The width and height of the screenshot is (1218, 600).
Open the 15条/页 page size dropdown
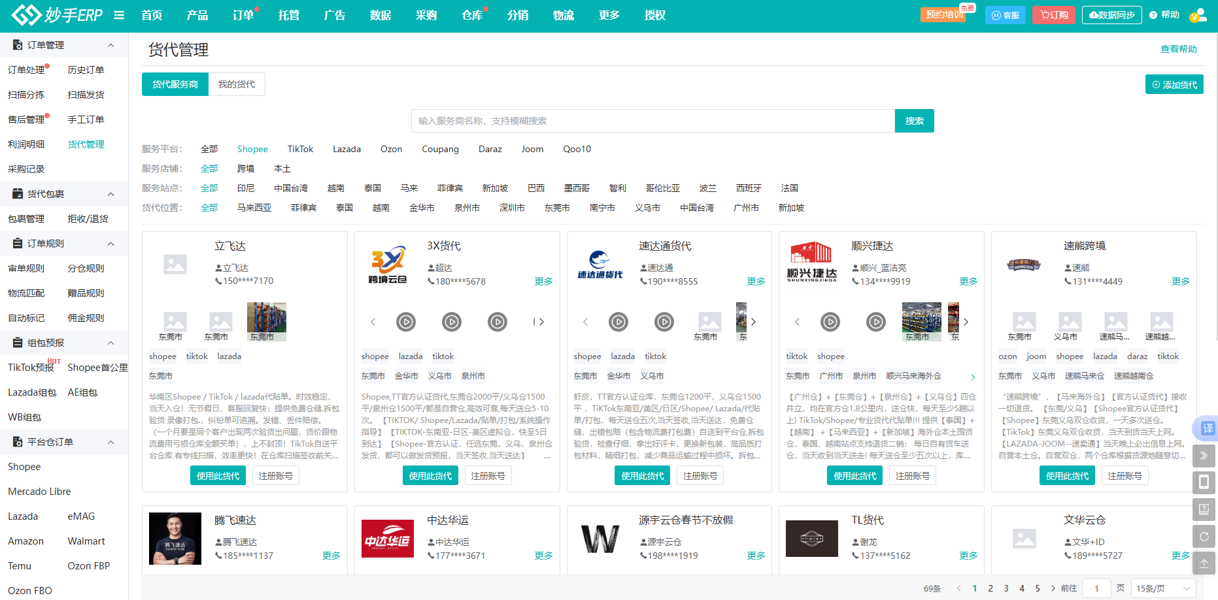point(1162,588)
